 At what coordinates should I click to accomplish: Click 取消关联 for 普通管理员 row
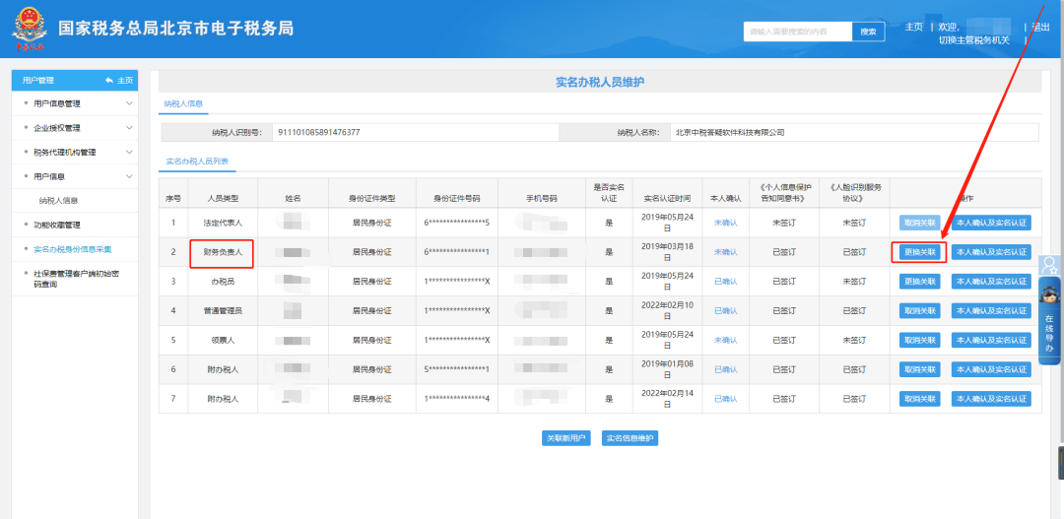click(x=919, y=311)
